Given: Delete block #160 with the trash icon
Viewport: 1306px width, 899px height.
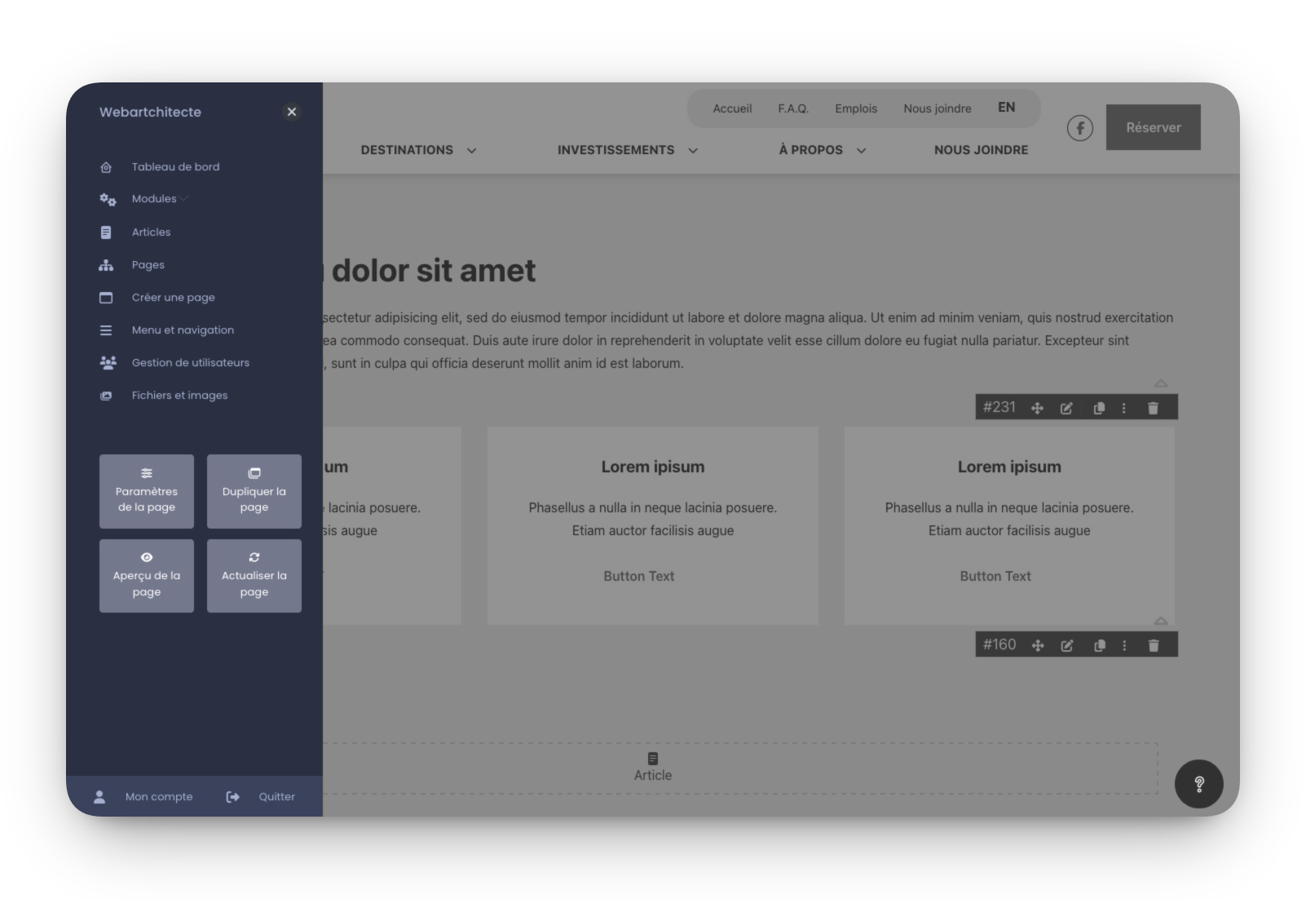Looking at the screenshot, I should pos(1153,645).
